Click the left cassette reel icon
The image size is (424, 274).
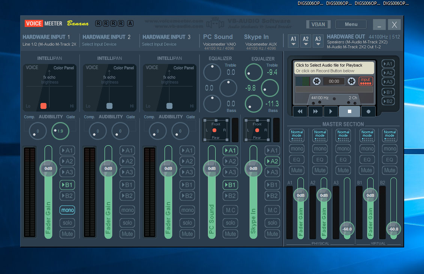click(317, 81)
